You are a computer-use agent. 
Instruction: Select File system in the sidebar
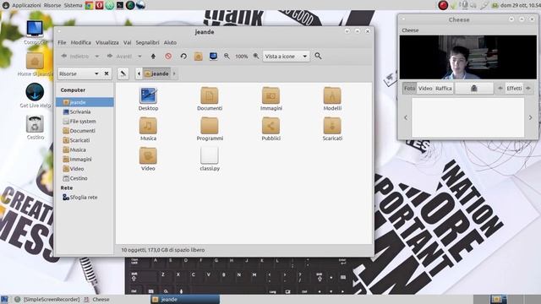tap(85, 122)
